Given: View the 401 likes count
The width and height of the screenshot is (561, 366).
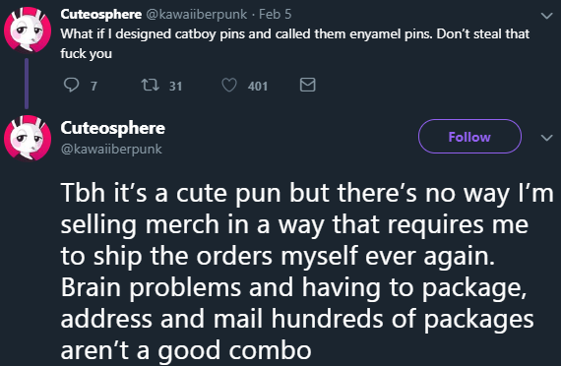Looking at the screenshot, I should point(258,87).
